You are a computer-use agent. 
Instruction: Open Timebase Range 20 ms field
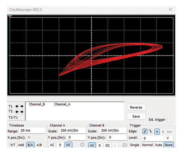(32, 131)
